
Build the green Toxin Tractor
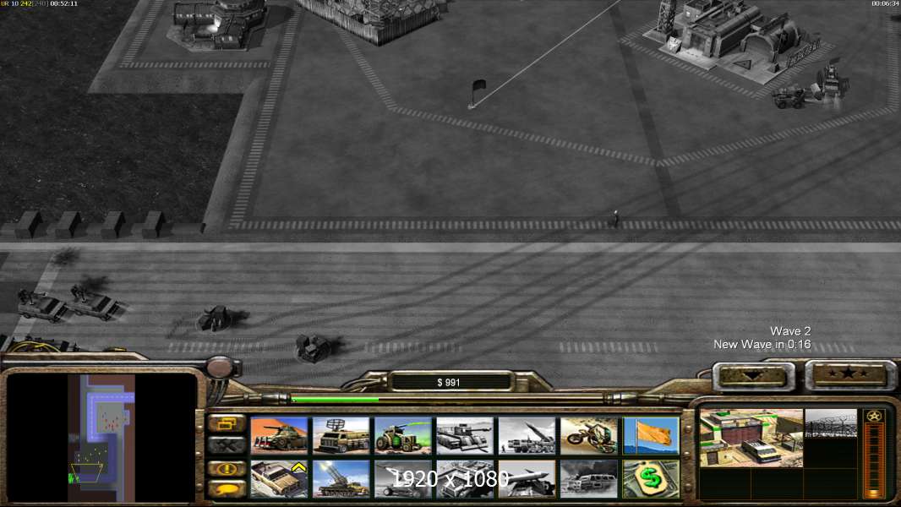403,436
